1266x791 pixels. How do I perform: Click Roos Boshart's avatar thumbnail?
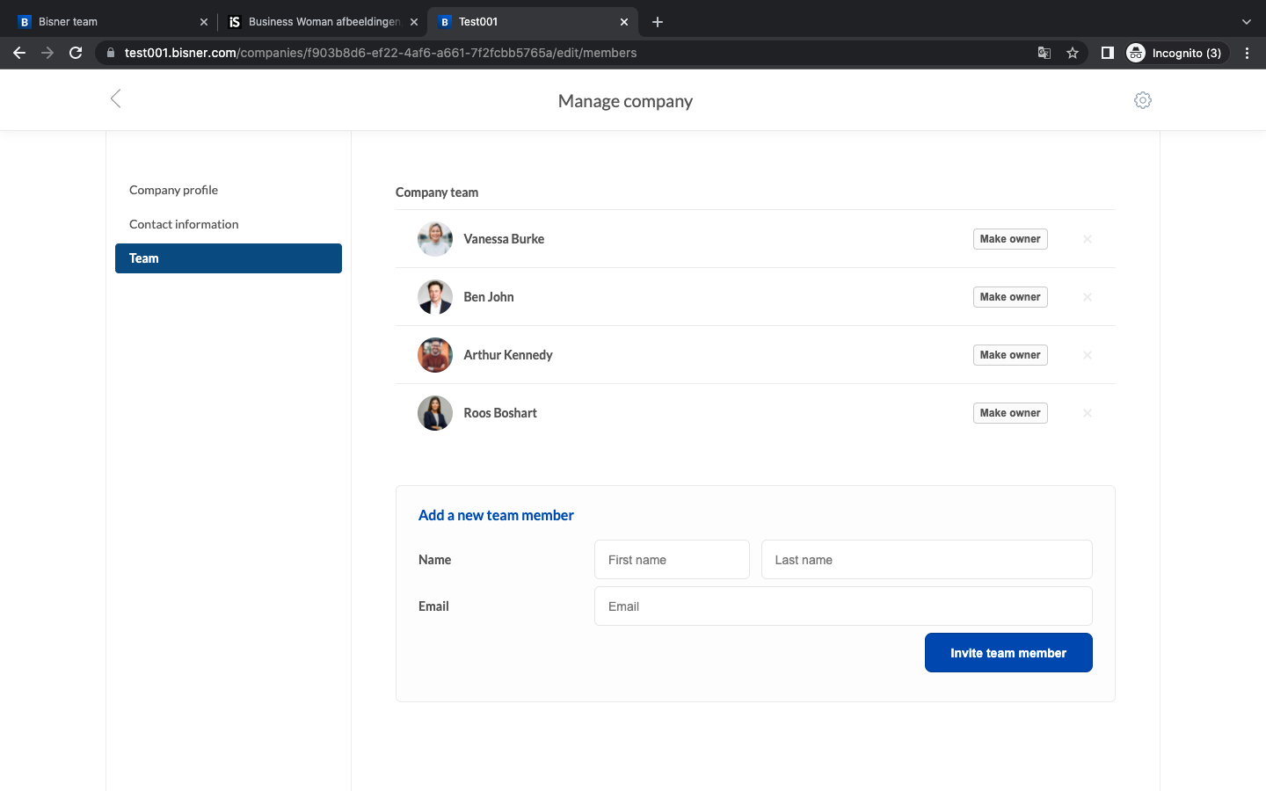(435, 413)
